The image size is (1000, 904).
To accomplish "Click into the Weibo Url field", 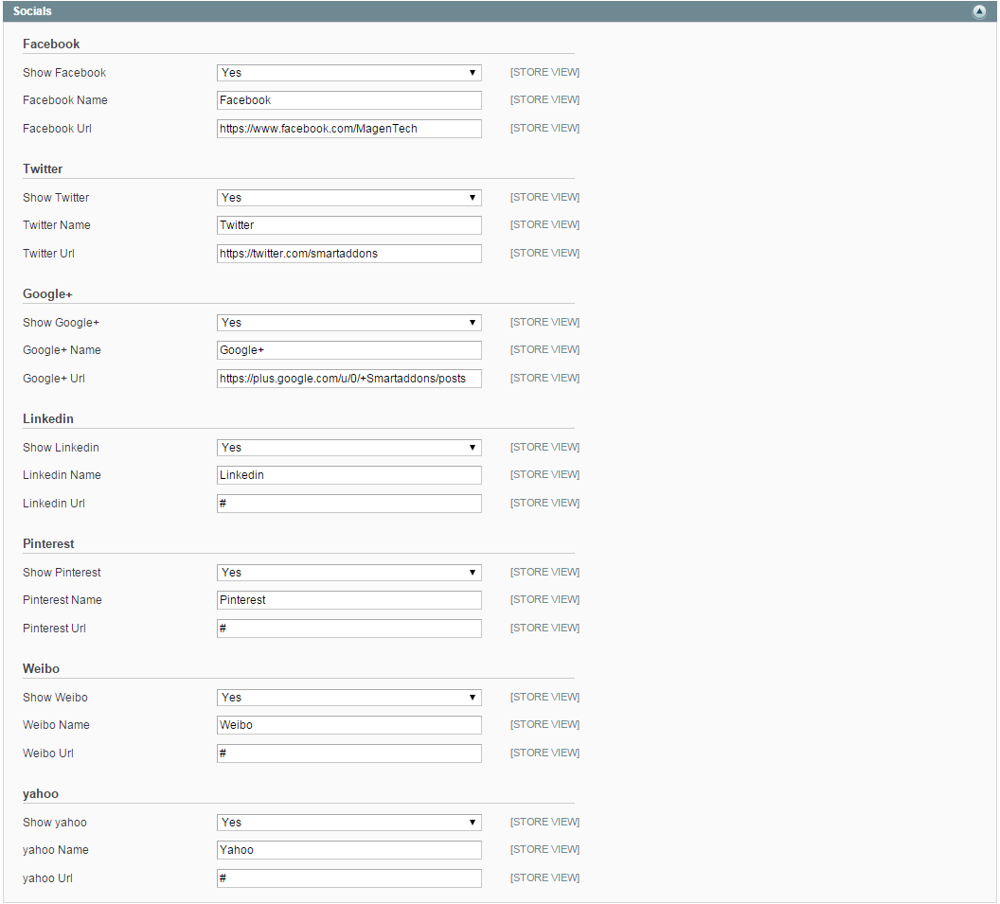I will (x=348, y=753).
